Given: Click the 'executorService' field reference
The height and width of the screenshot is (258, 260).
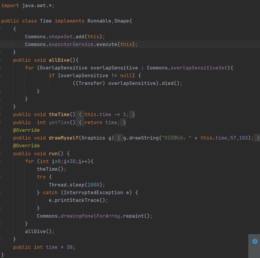Looking at the screenshot, I should (x=71, y=44).
